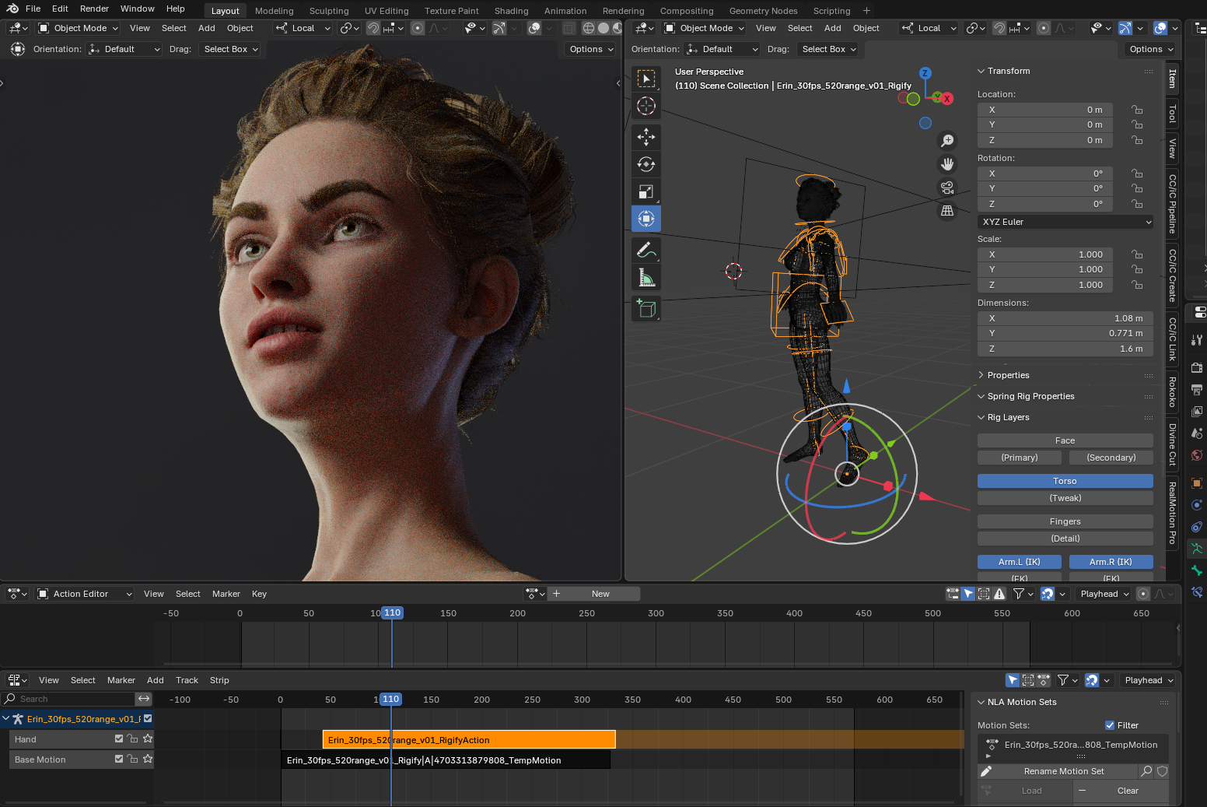The height and width of the screenshot is (807, 1207).
Task: Open Select Box drag dropdown in left viewport
Action: (231, 49)
